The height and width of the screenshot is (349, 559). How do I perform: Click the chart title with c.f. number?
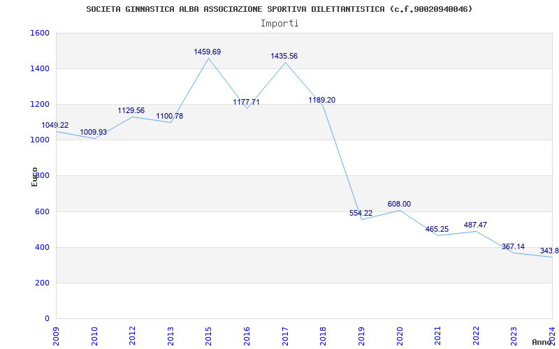(279, 9)
